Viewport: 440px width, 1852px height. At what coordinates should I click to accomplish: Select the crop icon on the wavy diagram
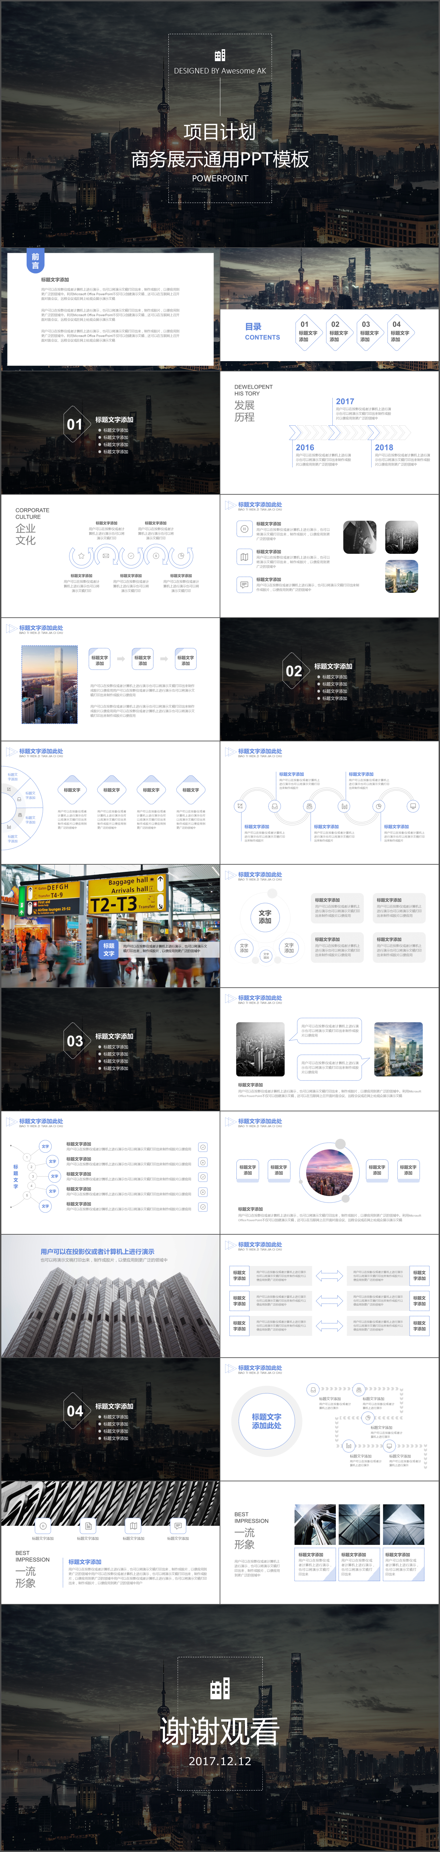(x=241, y=806)
